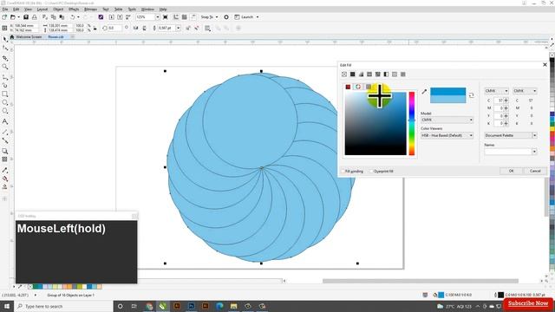Click the Print icon

(x=35, y=17)
